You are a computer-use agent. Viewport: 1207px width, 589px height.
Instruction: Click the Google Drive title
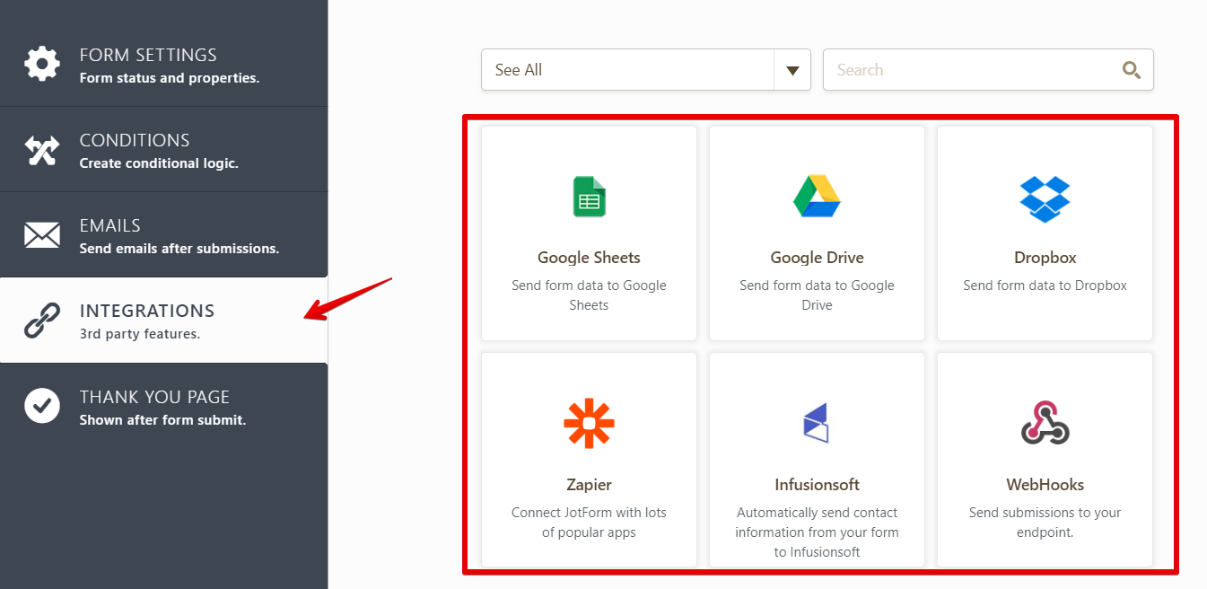(x=817, y=258)
